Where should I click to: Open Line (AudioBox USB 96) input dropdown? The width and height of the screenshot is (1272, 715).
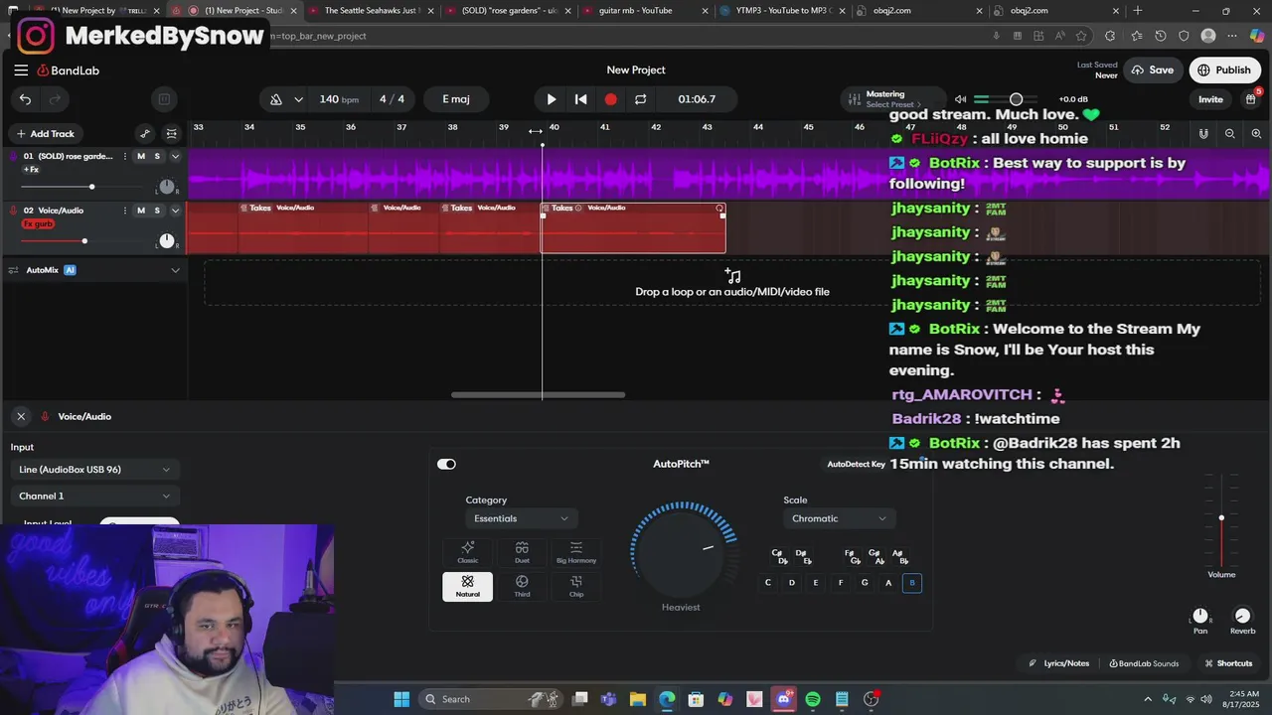94,470
